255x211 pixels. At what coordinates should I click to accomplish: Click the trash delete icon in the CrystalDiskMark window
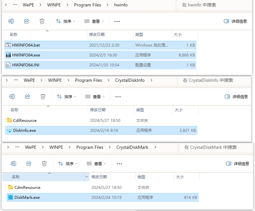pyautogui.click(x=44, y=164)
